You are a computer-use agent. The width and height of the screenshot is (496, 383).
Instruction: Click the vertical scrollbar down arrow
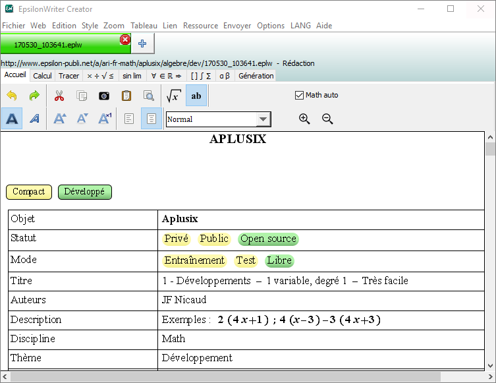(x=490, y=366)
